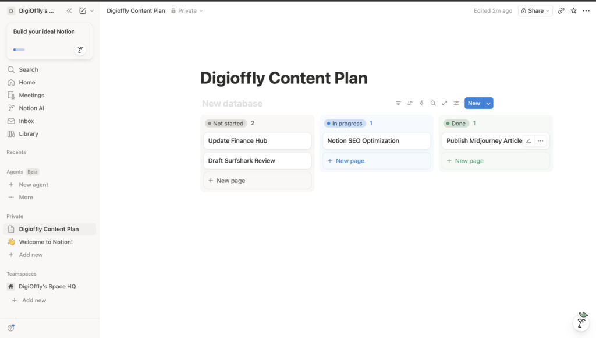Viewport: 596px width, 338px height.
Task: Open database view settings icon
Action: [x=456, y=103]
